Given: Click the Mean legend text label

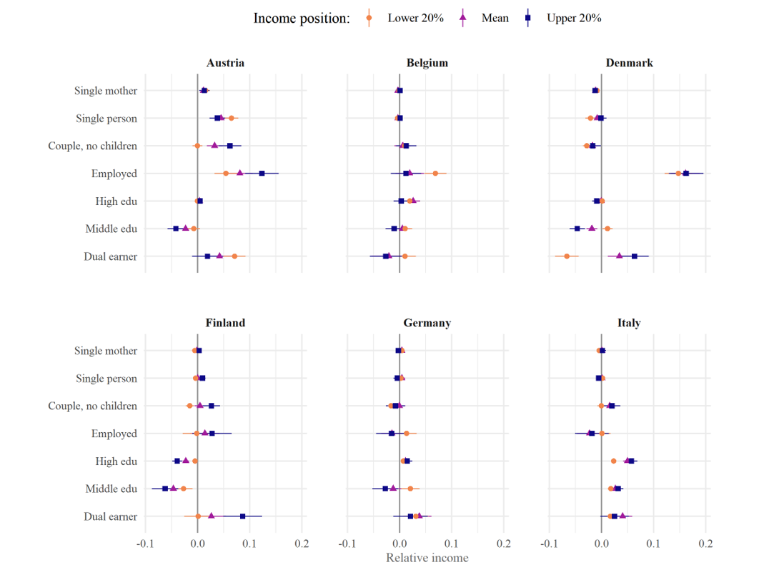Looking at the screenshot, I should [x=495, y=19].
